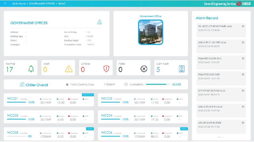The height and width of the screenshot is (142, 254).
Task: Select the WCC03 uptime value 6.68
Action: click(x=61, y=119)
